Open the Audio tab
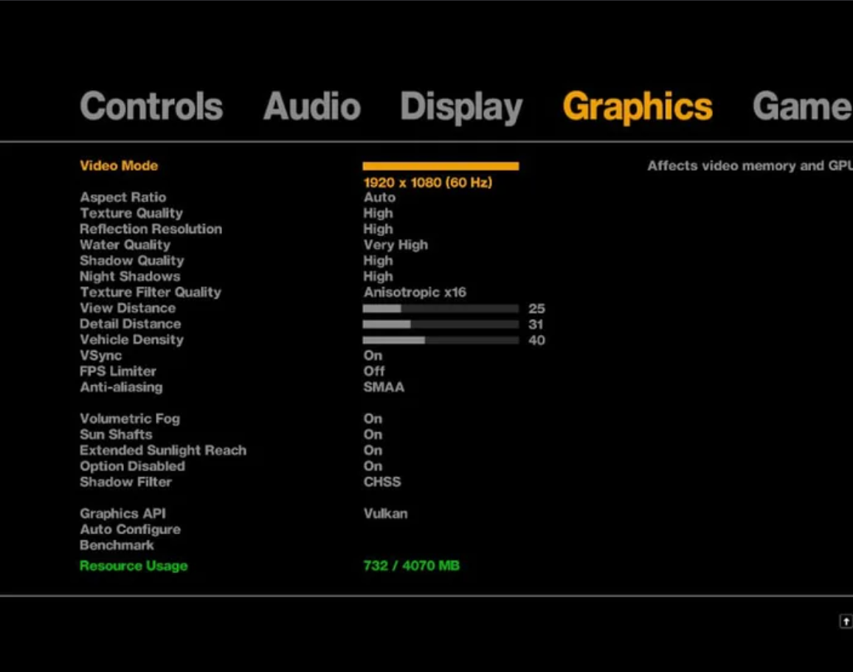The width and height of the screenshot is (853, 672). (x=311, y=105)
